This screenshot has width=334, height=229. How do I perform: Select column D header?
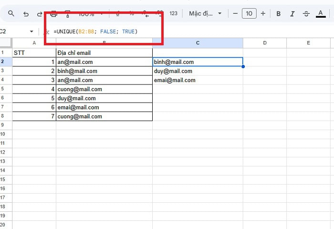(265, 43)
